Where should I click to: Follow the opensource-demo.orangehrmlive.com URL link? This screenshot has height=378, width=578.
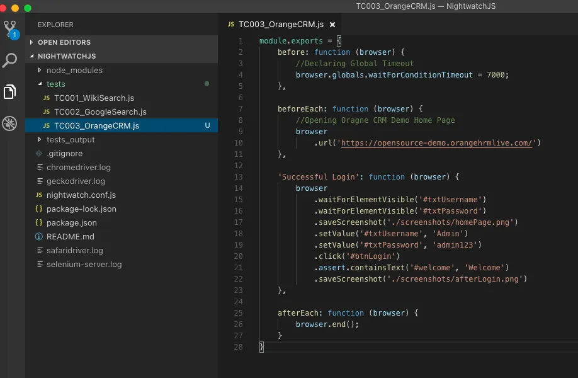pos(436,143)
